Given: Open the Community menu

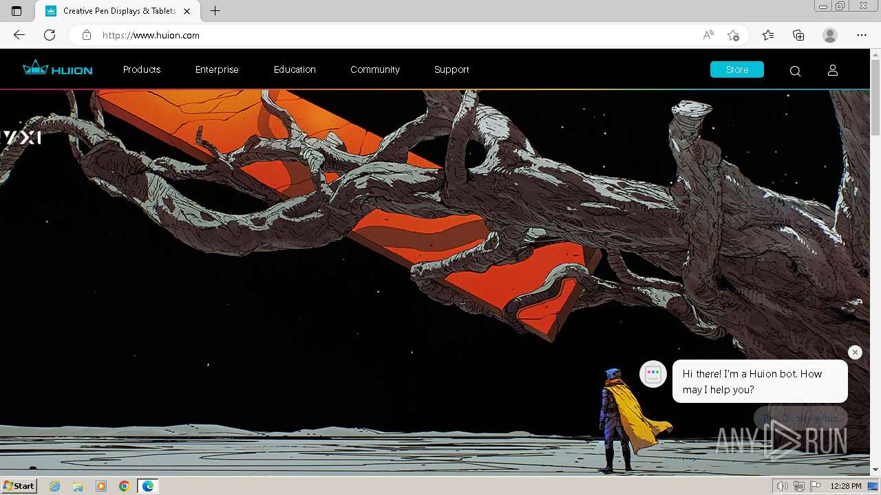Looking at the screenshot, I should (x=375, y=69).
